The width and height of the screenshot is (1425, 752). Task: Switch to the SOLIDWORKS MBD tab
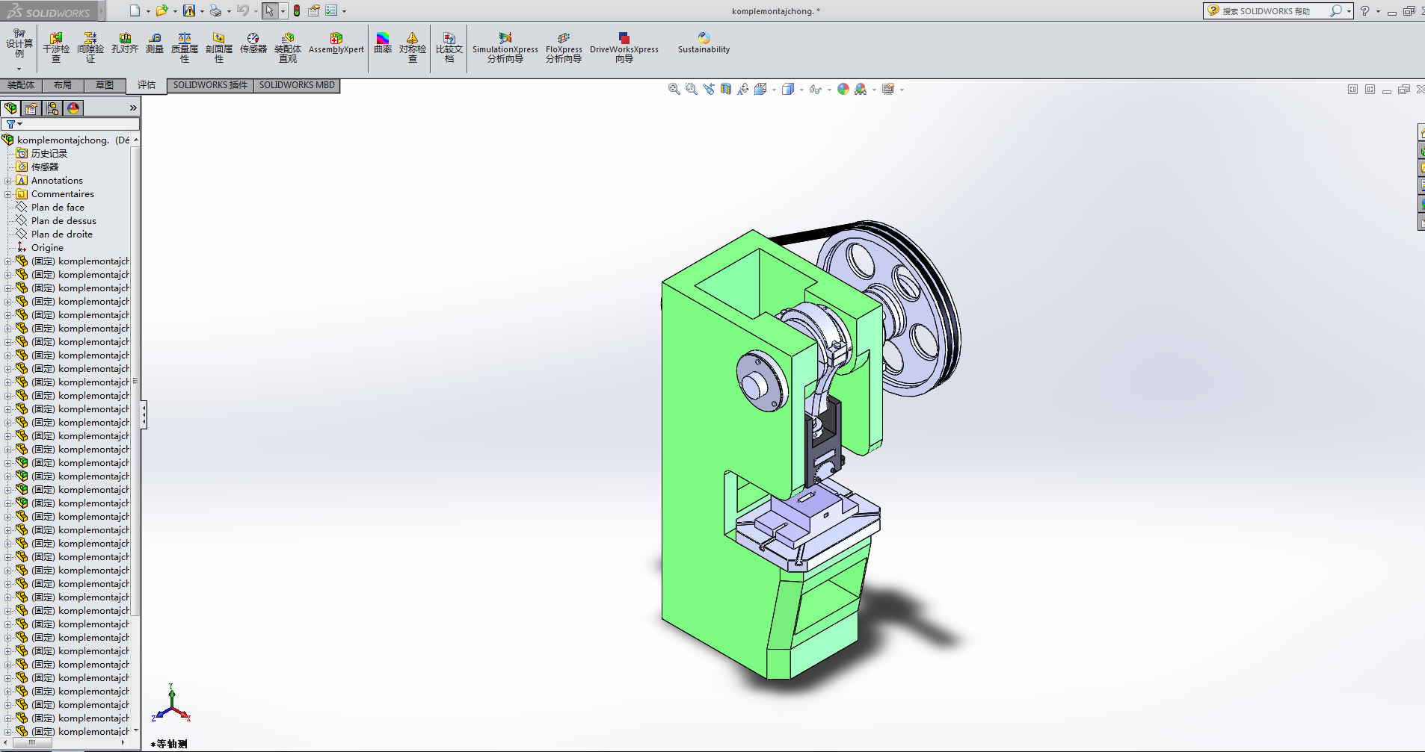coord(297,85)
